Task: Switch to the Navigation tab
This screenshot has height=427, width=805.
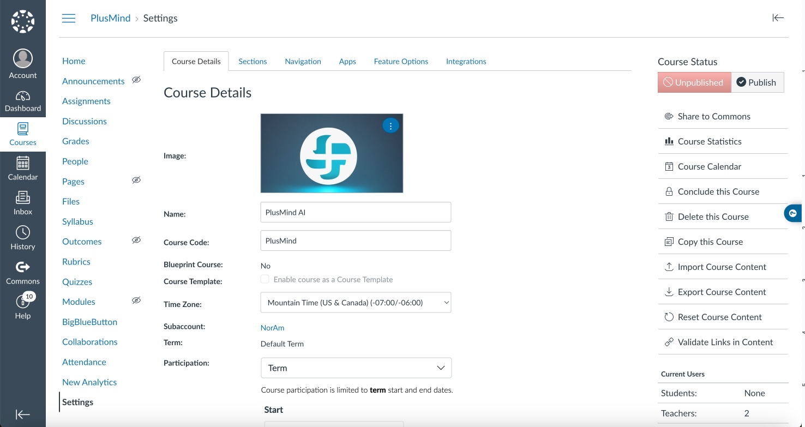Action: (x=303, y=62)
